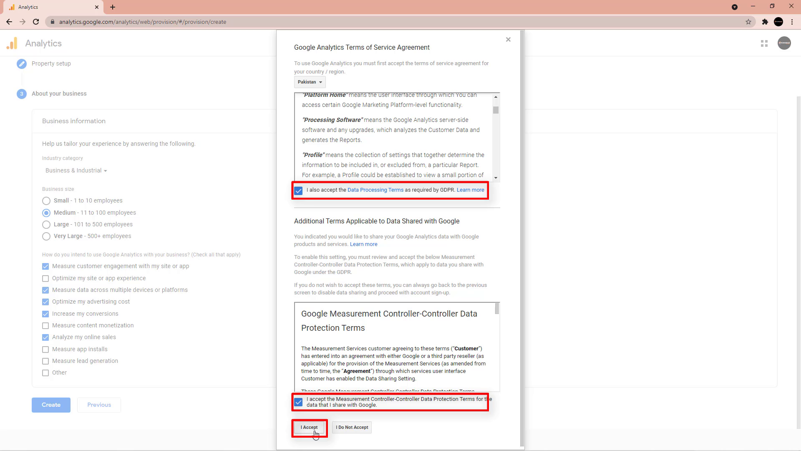Uncheck Analyze my online sales
Viewport: 801px width, 451px height.
(45, 337)
